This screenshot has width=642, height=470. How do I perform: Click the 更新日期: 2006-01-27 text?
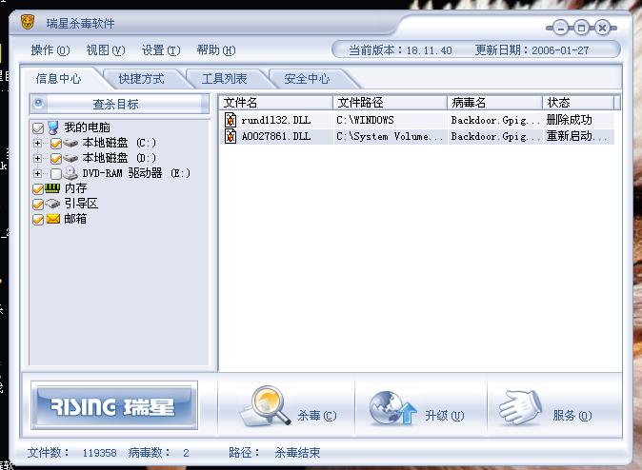532,50
